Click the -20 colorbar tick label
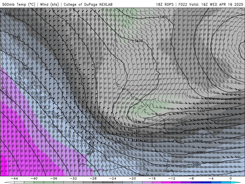The image size is (245, 184). tap(132, 178)
